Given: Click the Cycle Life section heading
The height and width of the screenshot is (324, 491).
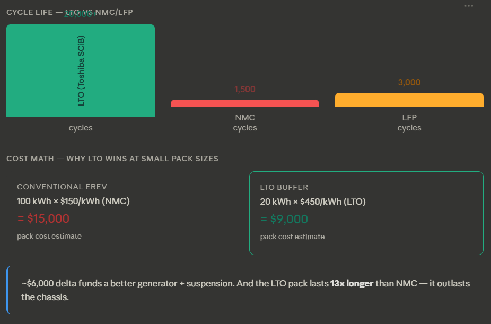Looking at the screenshot, I should click(69, 12).
